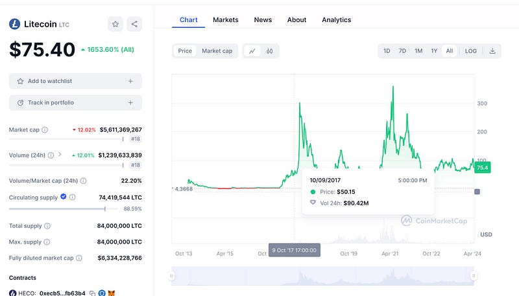Show Circulating supply info icon
Screen dimensions: 519x296
(x=73, y=197)
